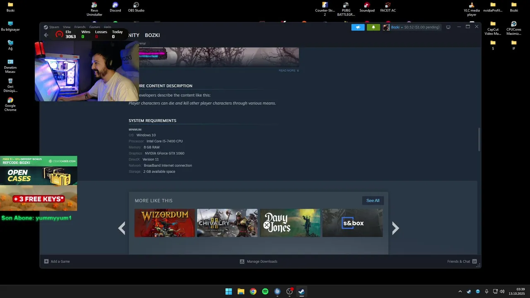Open OBS Studio from the taskbar
Viewport: 530px width, 298px height.
tap(290, 291)
